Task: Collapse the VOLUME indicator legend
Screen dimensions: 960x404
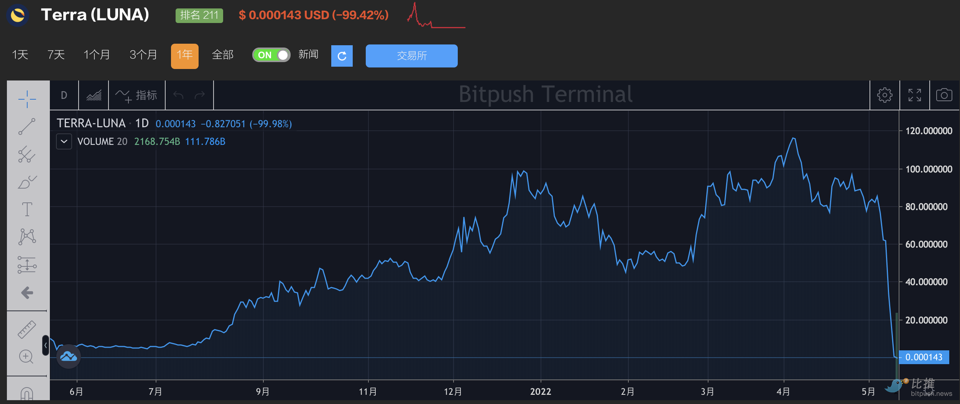Action: (x=64, y=141)
